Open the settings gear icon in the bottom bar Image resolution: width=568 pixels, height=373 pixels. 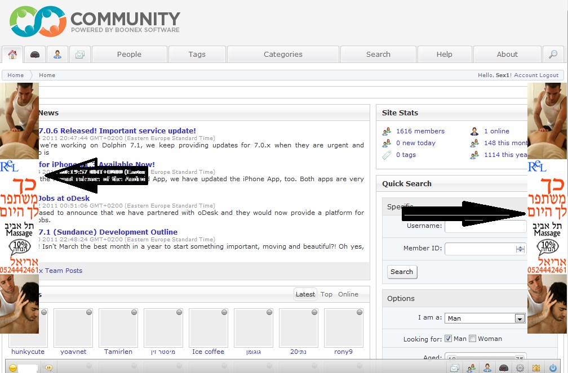tap(520, 368)
